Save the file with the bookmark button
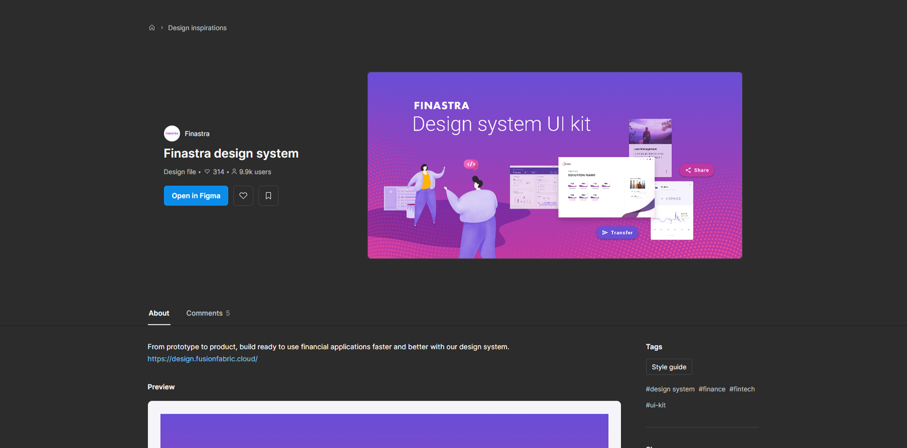The width and height of the screenshot is (907, 448). pos(268,196)
